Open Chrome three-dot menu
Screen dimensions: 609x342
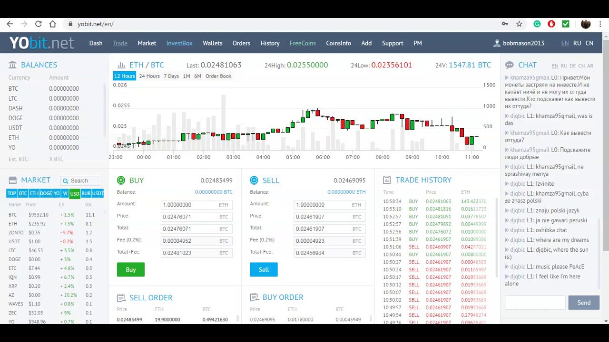601,24
